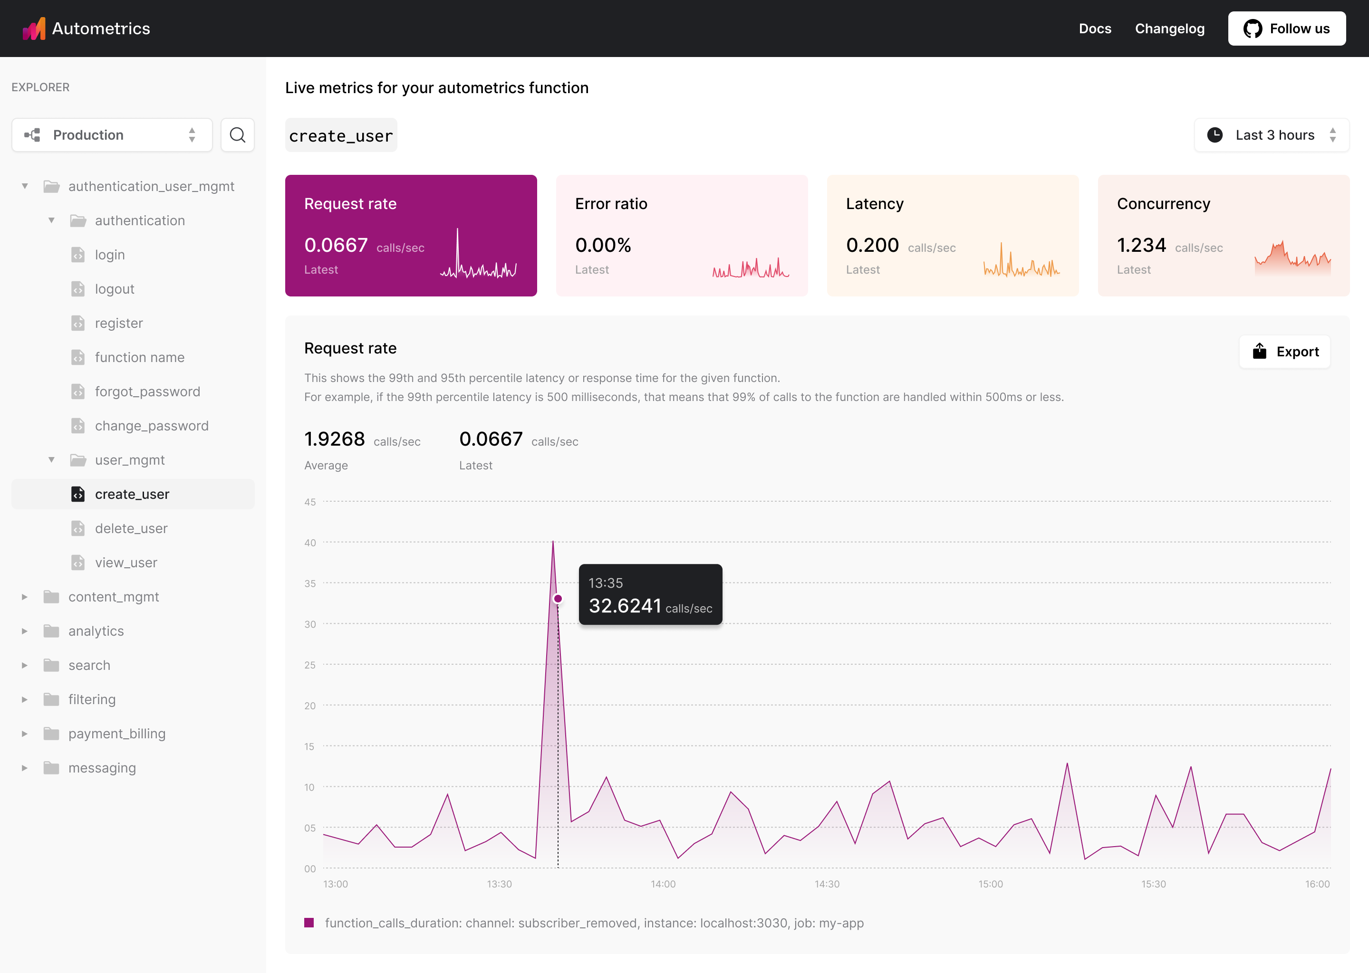
Task: Expand the payment_billing folder arrow
Action: pyautogui.click(x=25, y=734)
